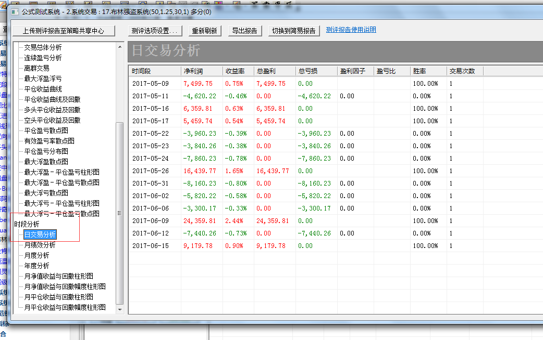Click the 导出报告 export button
The width and height of the screenshot is (543, 340).
[244, 31]
